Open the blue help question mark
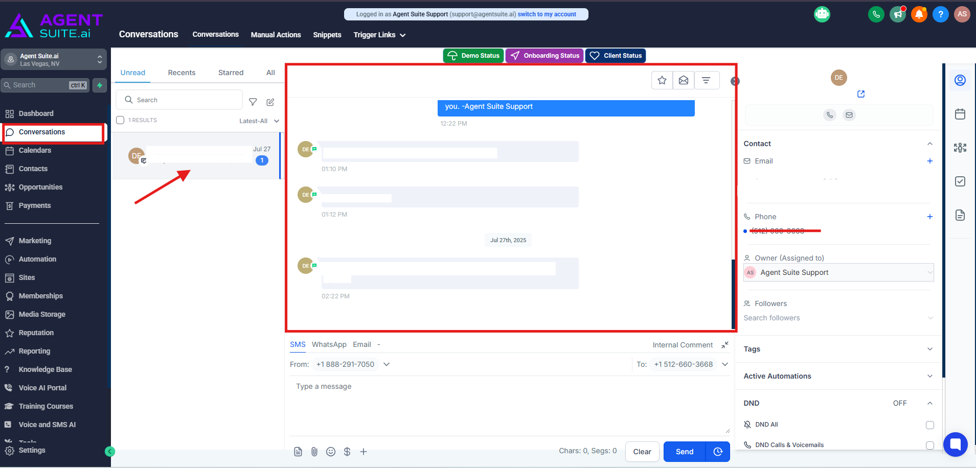The height and width of the screenshot is (468, 976). (x=941, y=14)
